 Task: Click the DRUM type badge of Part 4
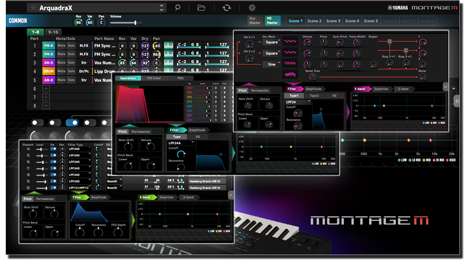[x=49, y=71]
